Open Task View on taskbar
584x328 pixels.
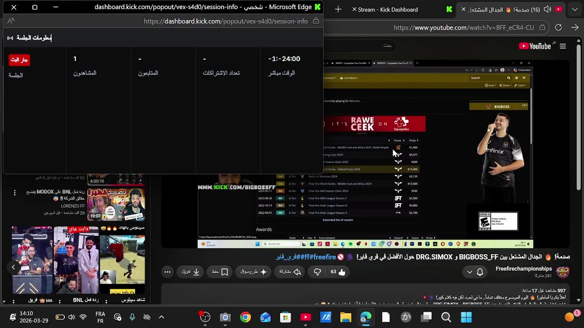(426, 317)
